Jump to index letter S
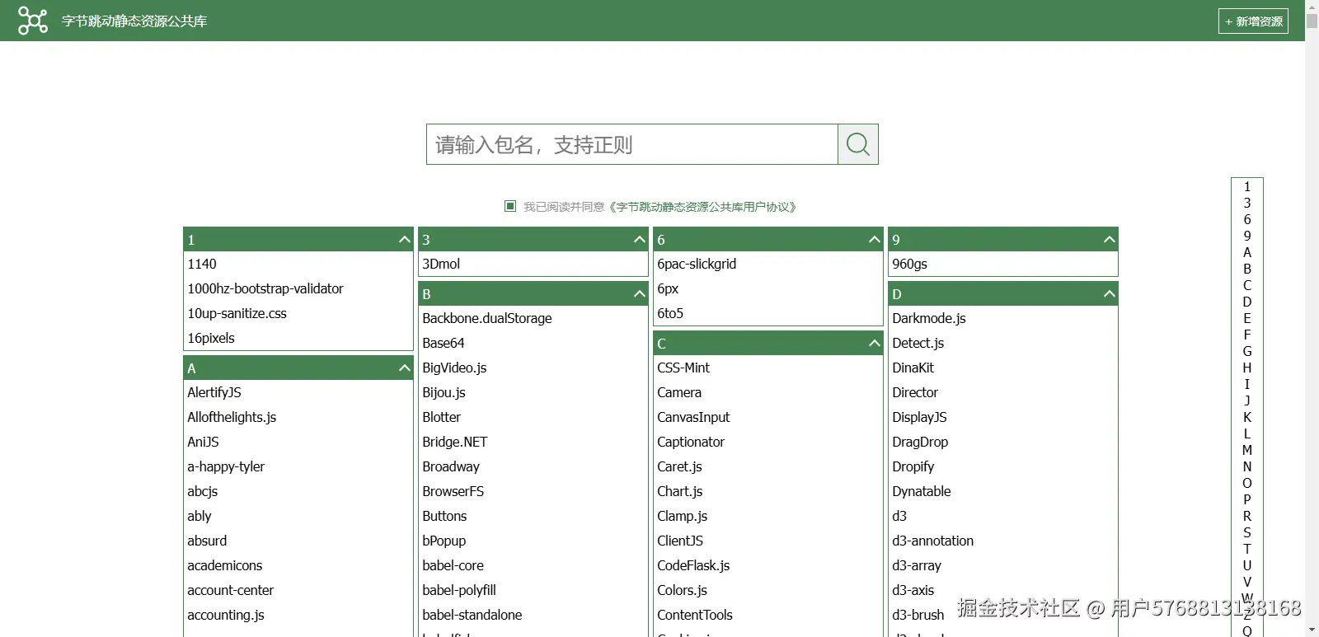Image resolution: width=1319 pixels, height=637 pixels. pyautogui.click(x=1247, y=532)
